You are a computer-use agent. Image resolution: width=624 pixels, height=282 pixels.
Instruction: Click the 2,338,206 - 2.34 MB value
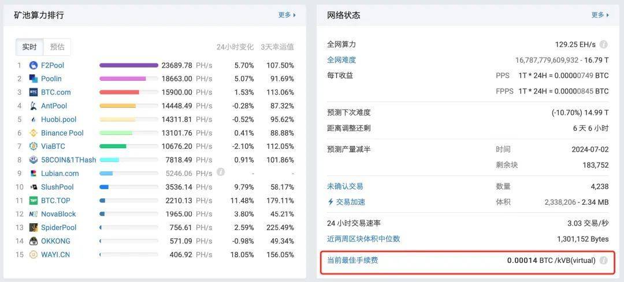pos(577,202)
